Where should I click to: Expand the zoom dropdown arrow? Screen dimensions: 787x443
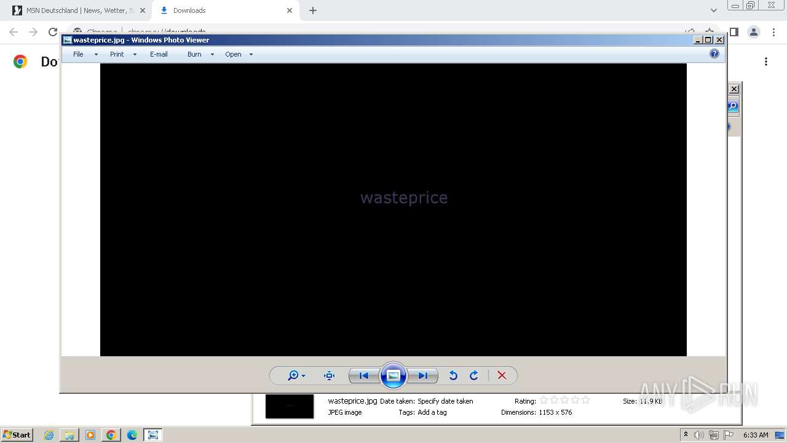(x=303, y=376)
